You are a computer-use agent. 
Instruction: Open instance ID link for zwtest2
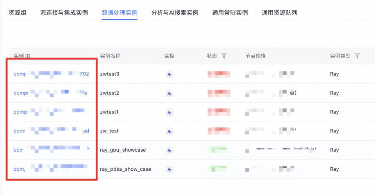pyautogui.click(x=51, y=93)
